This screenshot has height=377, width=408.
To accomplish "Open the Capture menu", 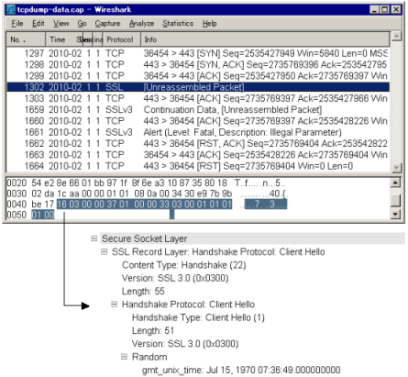I will pyautogui.click(x=107, y=24).
